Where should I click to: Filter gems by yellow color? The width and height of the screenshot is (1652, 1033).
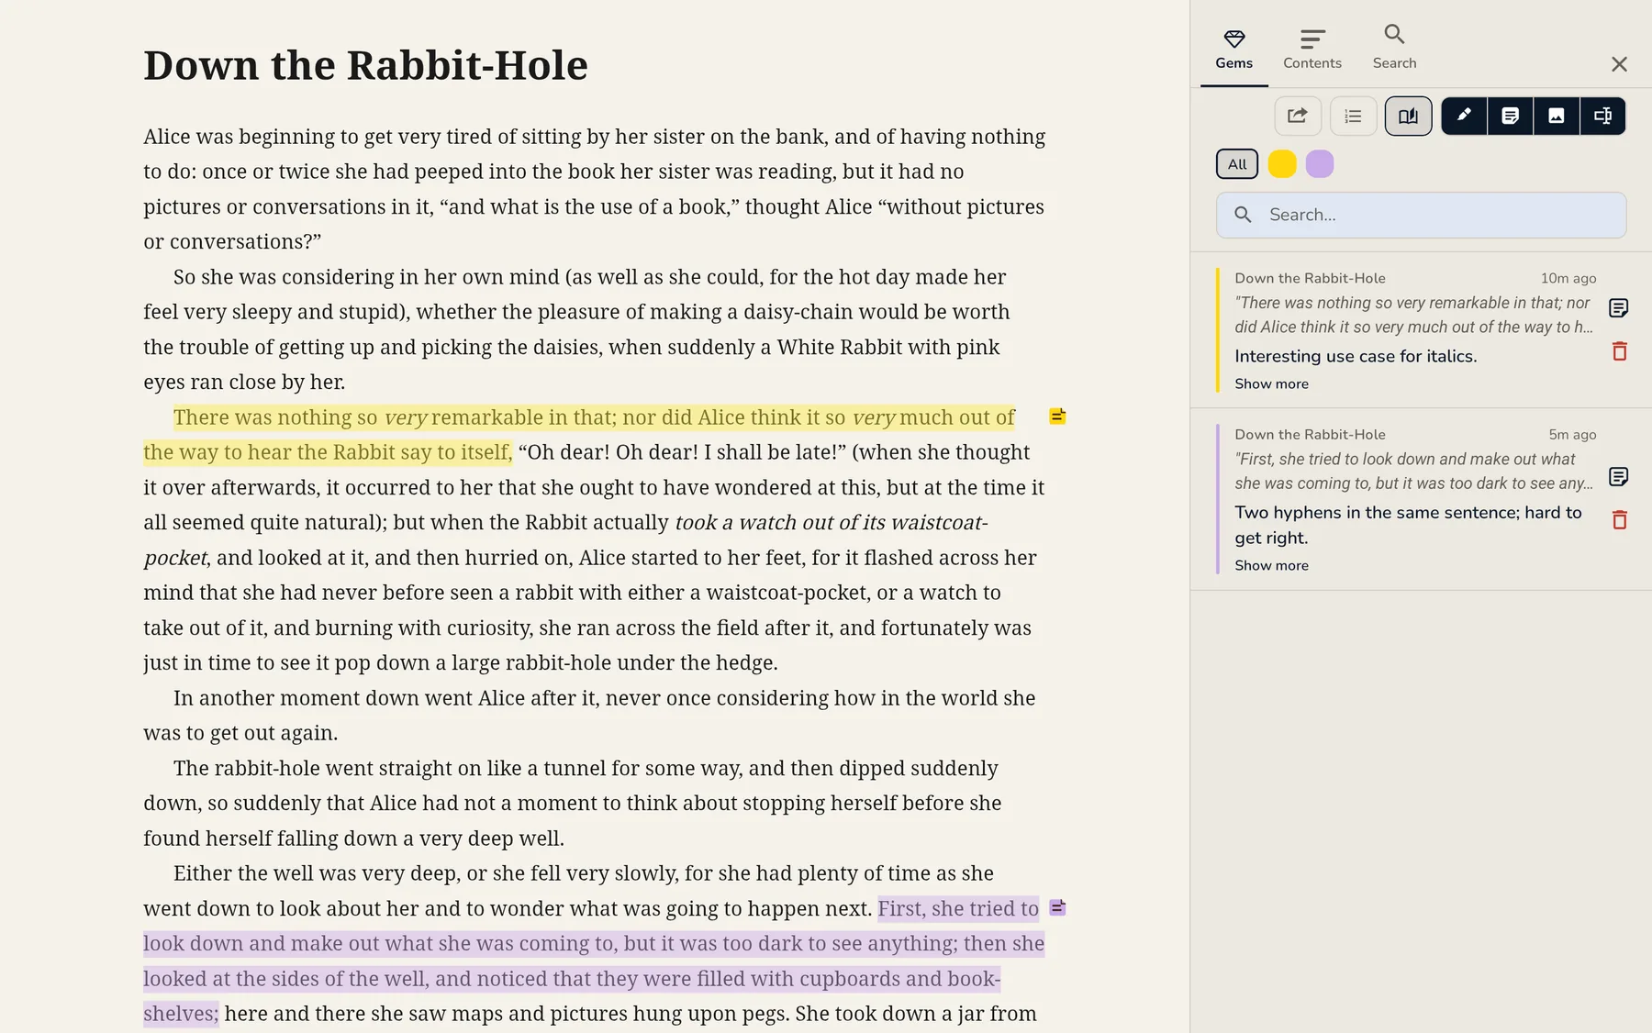pyautogui.click(x=1282, y=164)
